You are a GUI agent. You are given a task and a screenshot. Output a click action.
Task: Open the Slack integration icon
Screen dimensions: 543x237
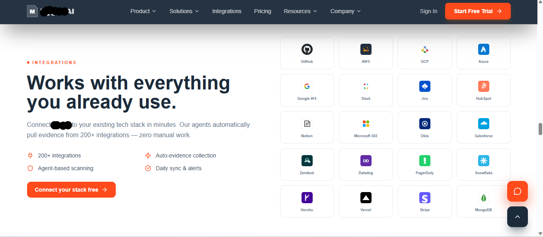(366, 86)
